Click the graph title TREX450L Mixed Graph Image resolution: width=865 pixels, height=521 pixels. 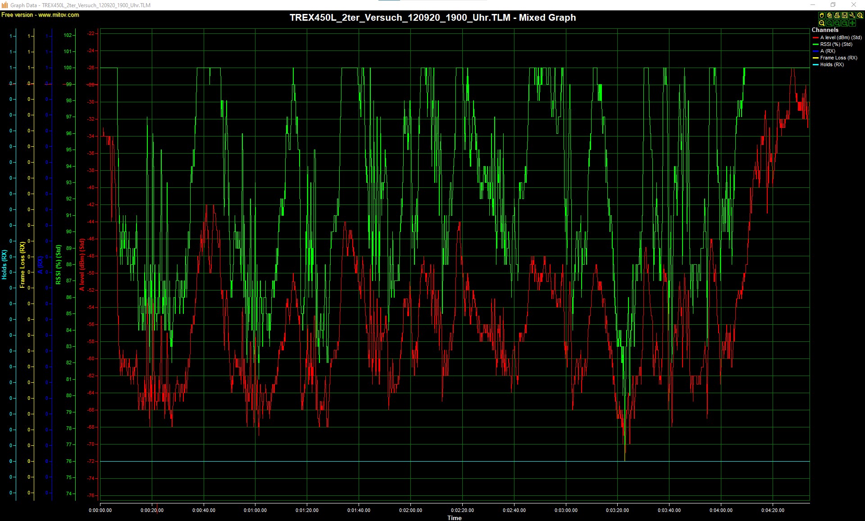(432, 18)
